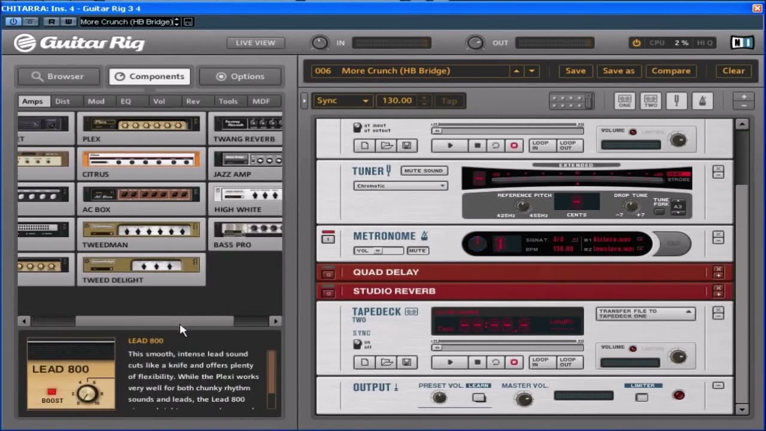Stop Tapedeck Two
766x431 pixels.
478,362
